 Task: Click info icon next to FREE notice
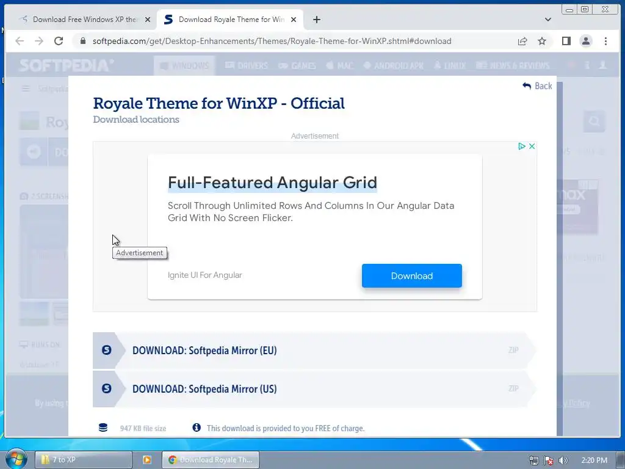point(197,427)
